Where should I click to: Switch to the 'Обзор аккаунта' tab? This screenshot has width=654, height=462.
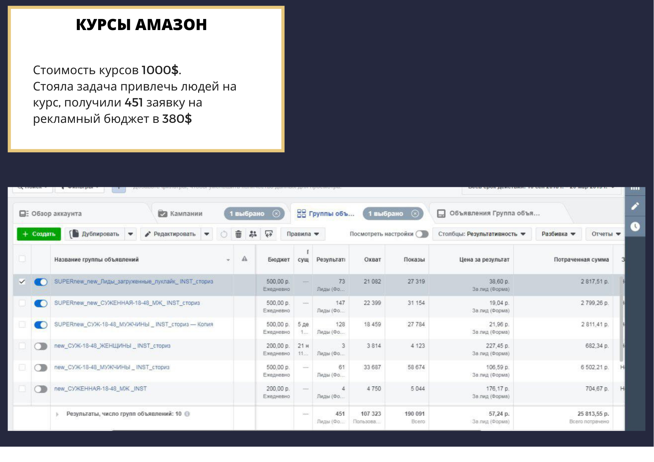(51, 214)
